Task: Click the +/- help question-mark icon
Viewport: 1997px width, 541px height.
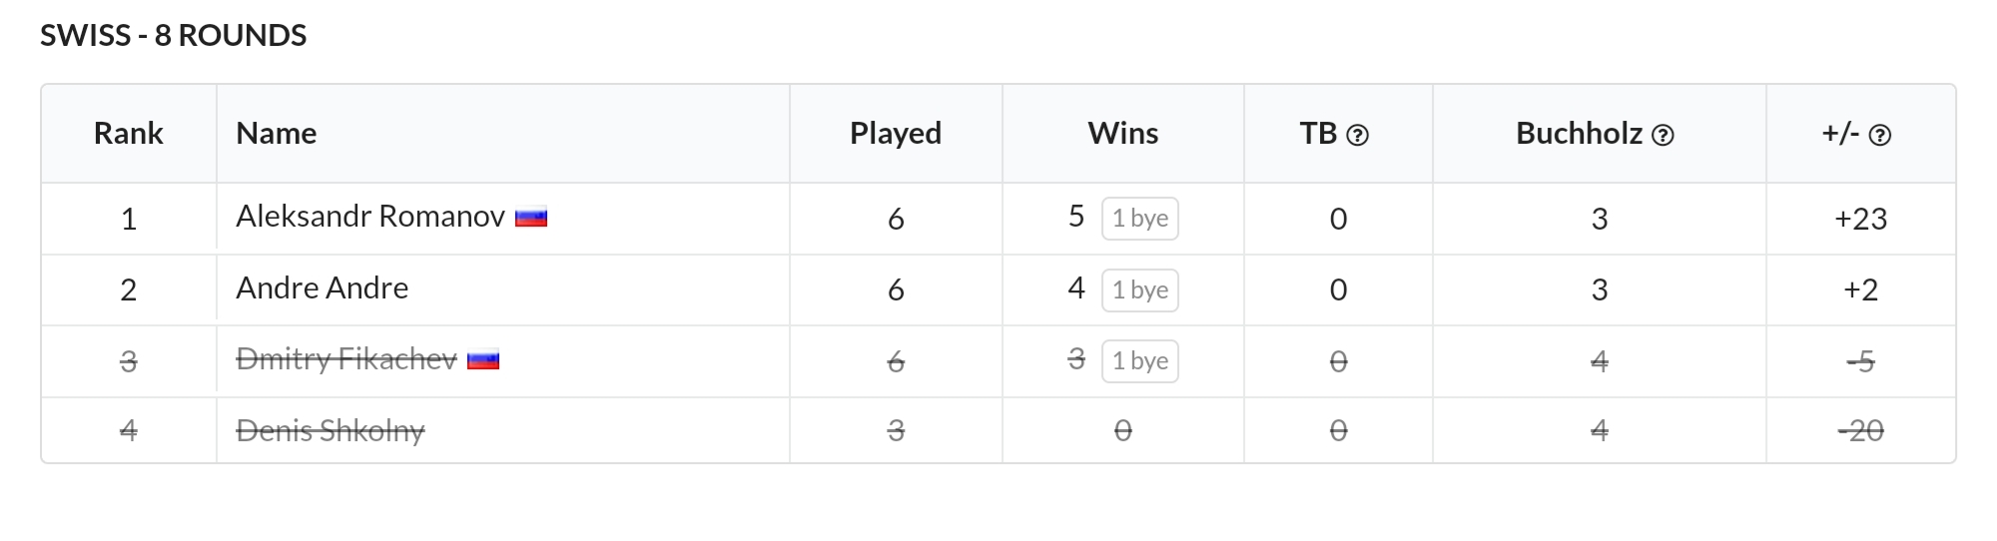Action: pos(1879,136)
